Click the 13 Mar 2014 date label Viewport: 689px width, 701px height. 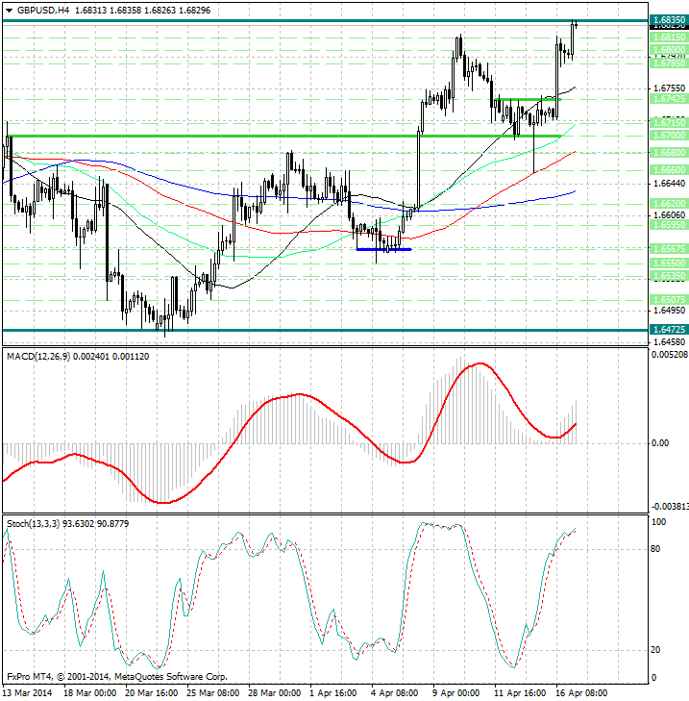click(28, 692)
